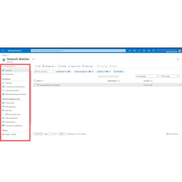Click Export to CSV
Screen dimensions: 182x182
click(74, 66)
